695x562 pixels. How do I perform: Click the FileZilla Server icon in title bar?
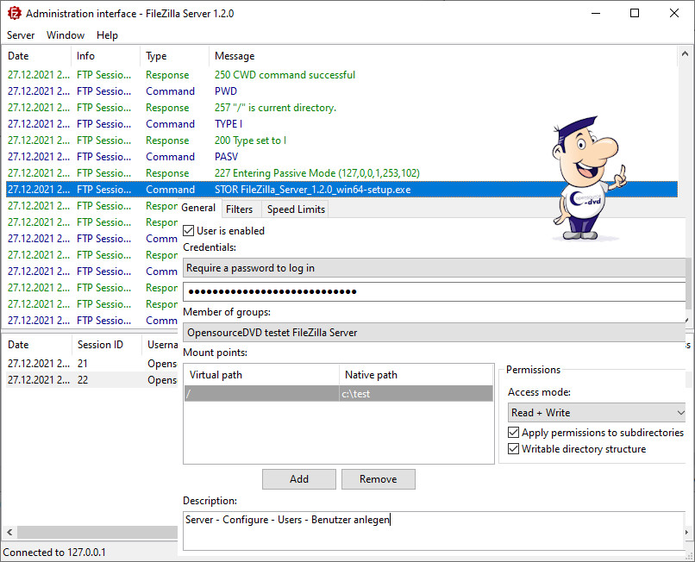pos(13,14)
